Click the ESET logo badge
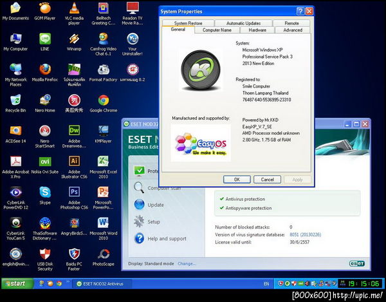Image resolution: width=386 pixels, height=302 pixels. (x=356, y=263)
